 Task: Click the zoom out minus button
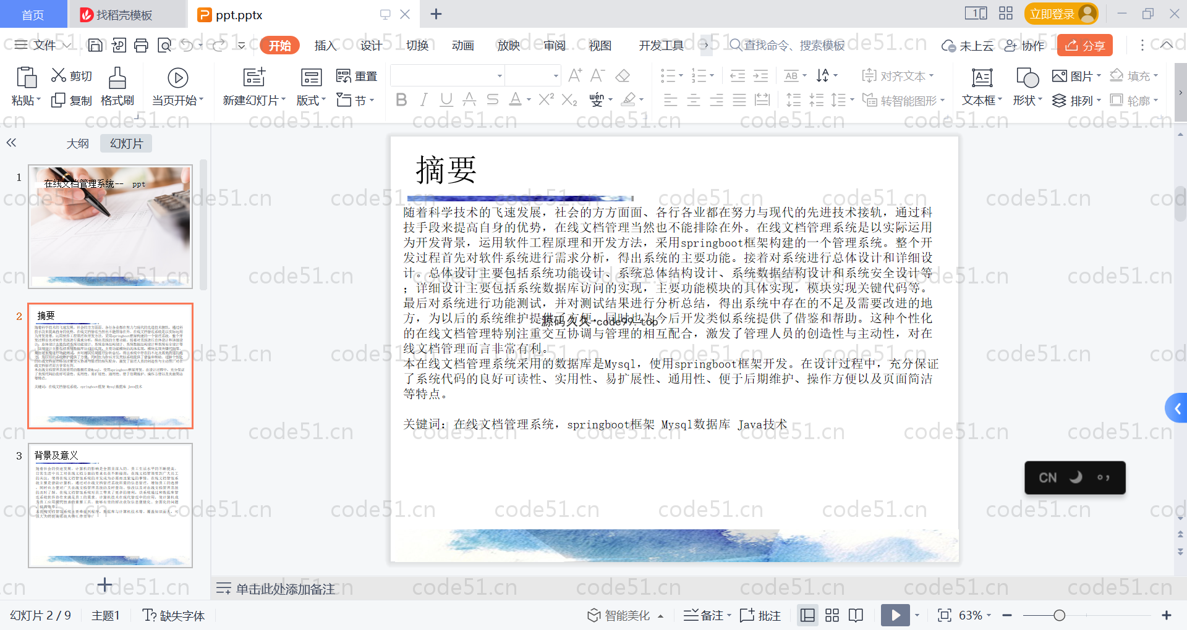coord(1007,615)
